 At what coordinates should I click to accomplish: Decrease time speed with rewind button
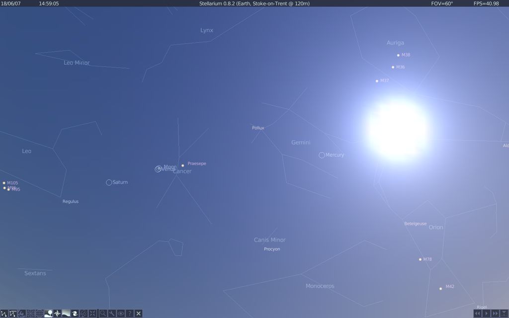tap(478, 314)
